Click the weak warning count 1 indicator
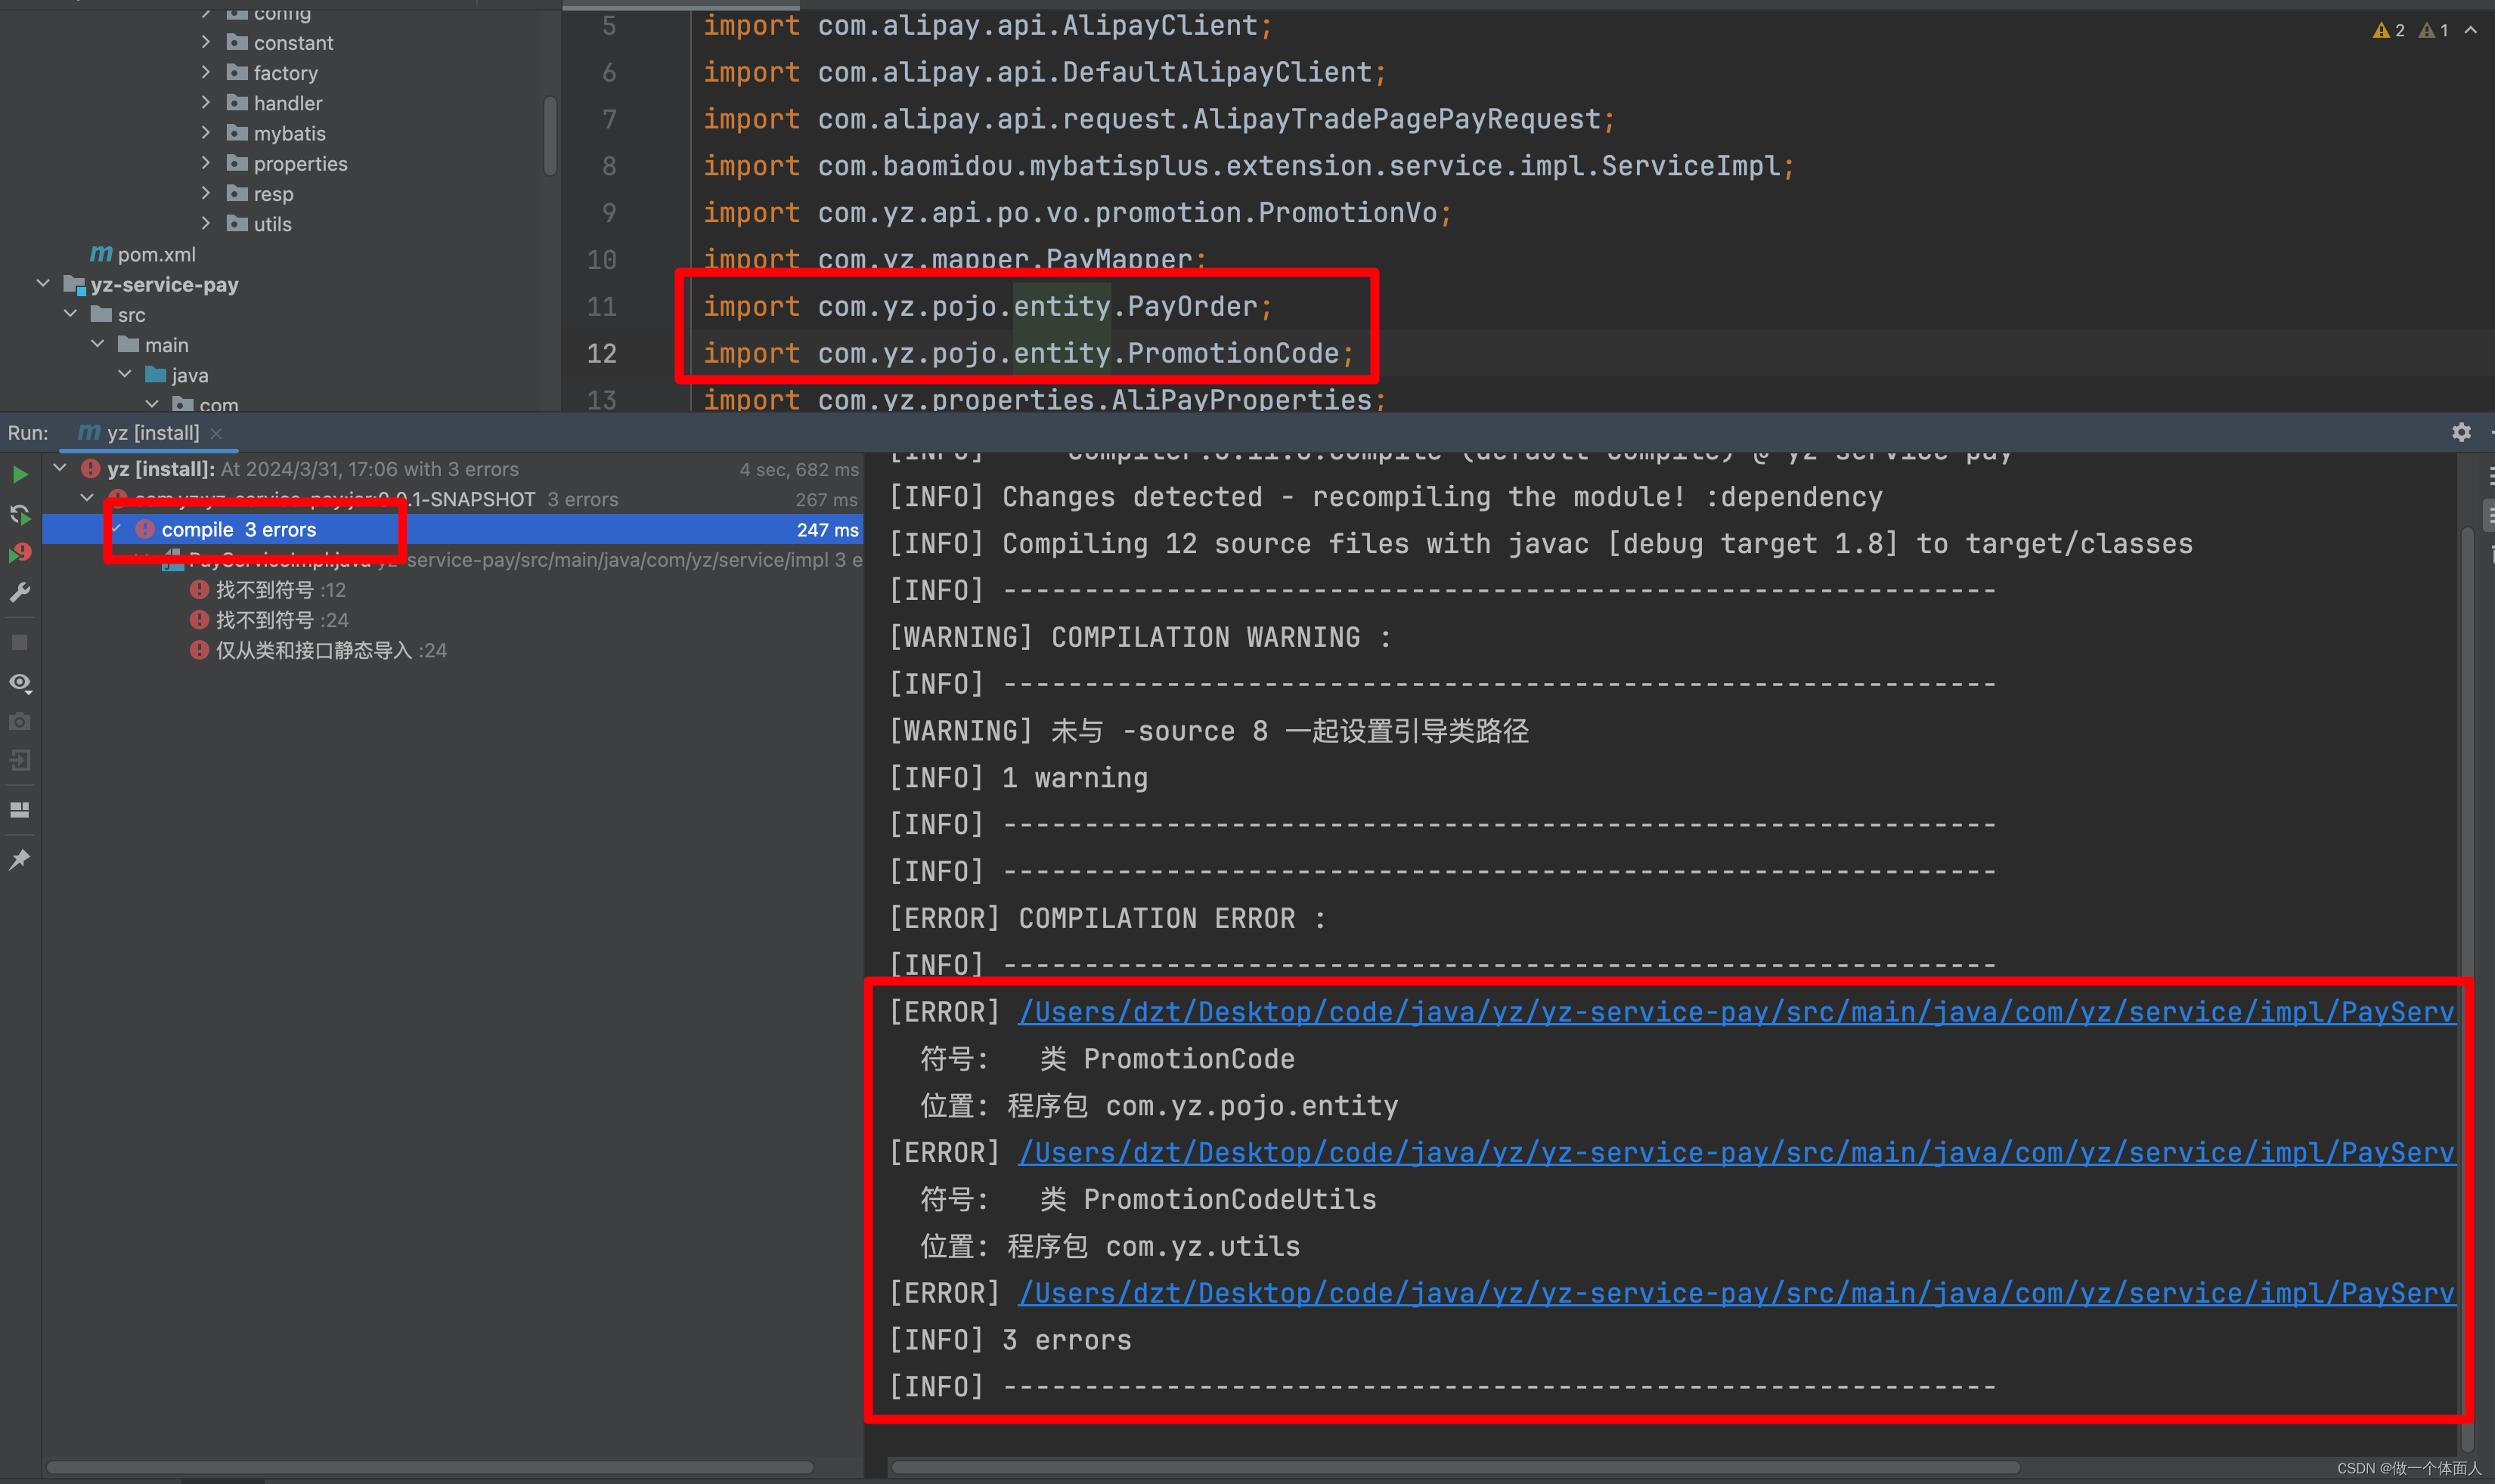2495x1484 pixels. [2433, 30]
